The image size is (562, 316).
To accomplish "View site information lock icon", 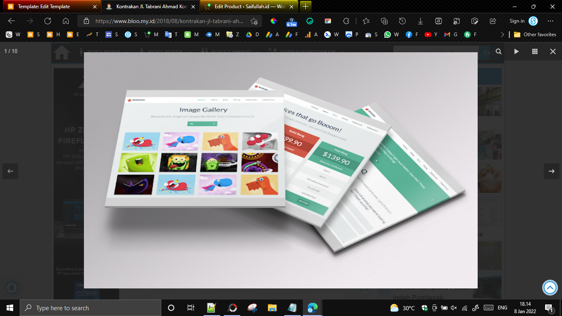I will (x=86, y=21).
